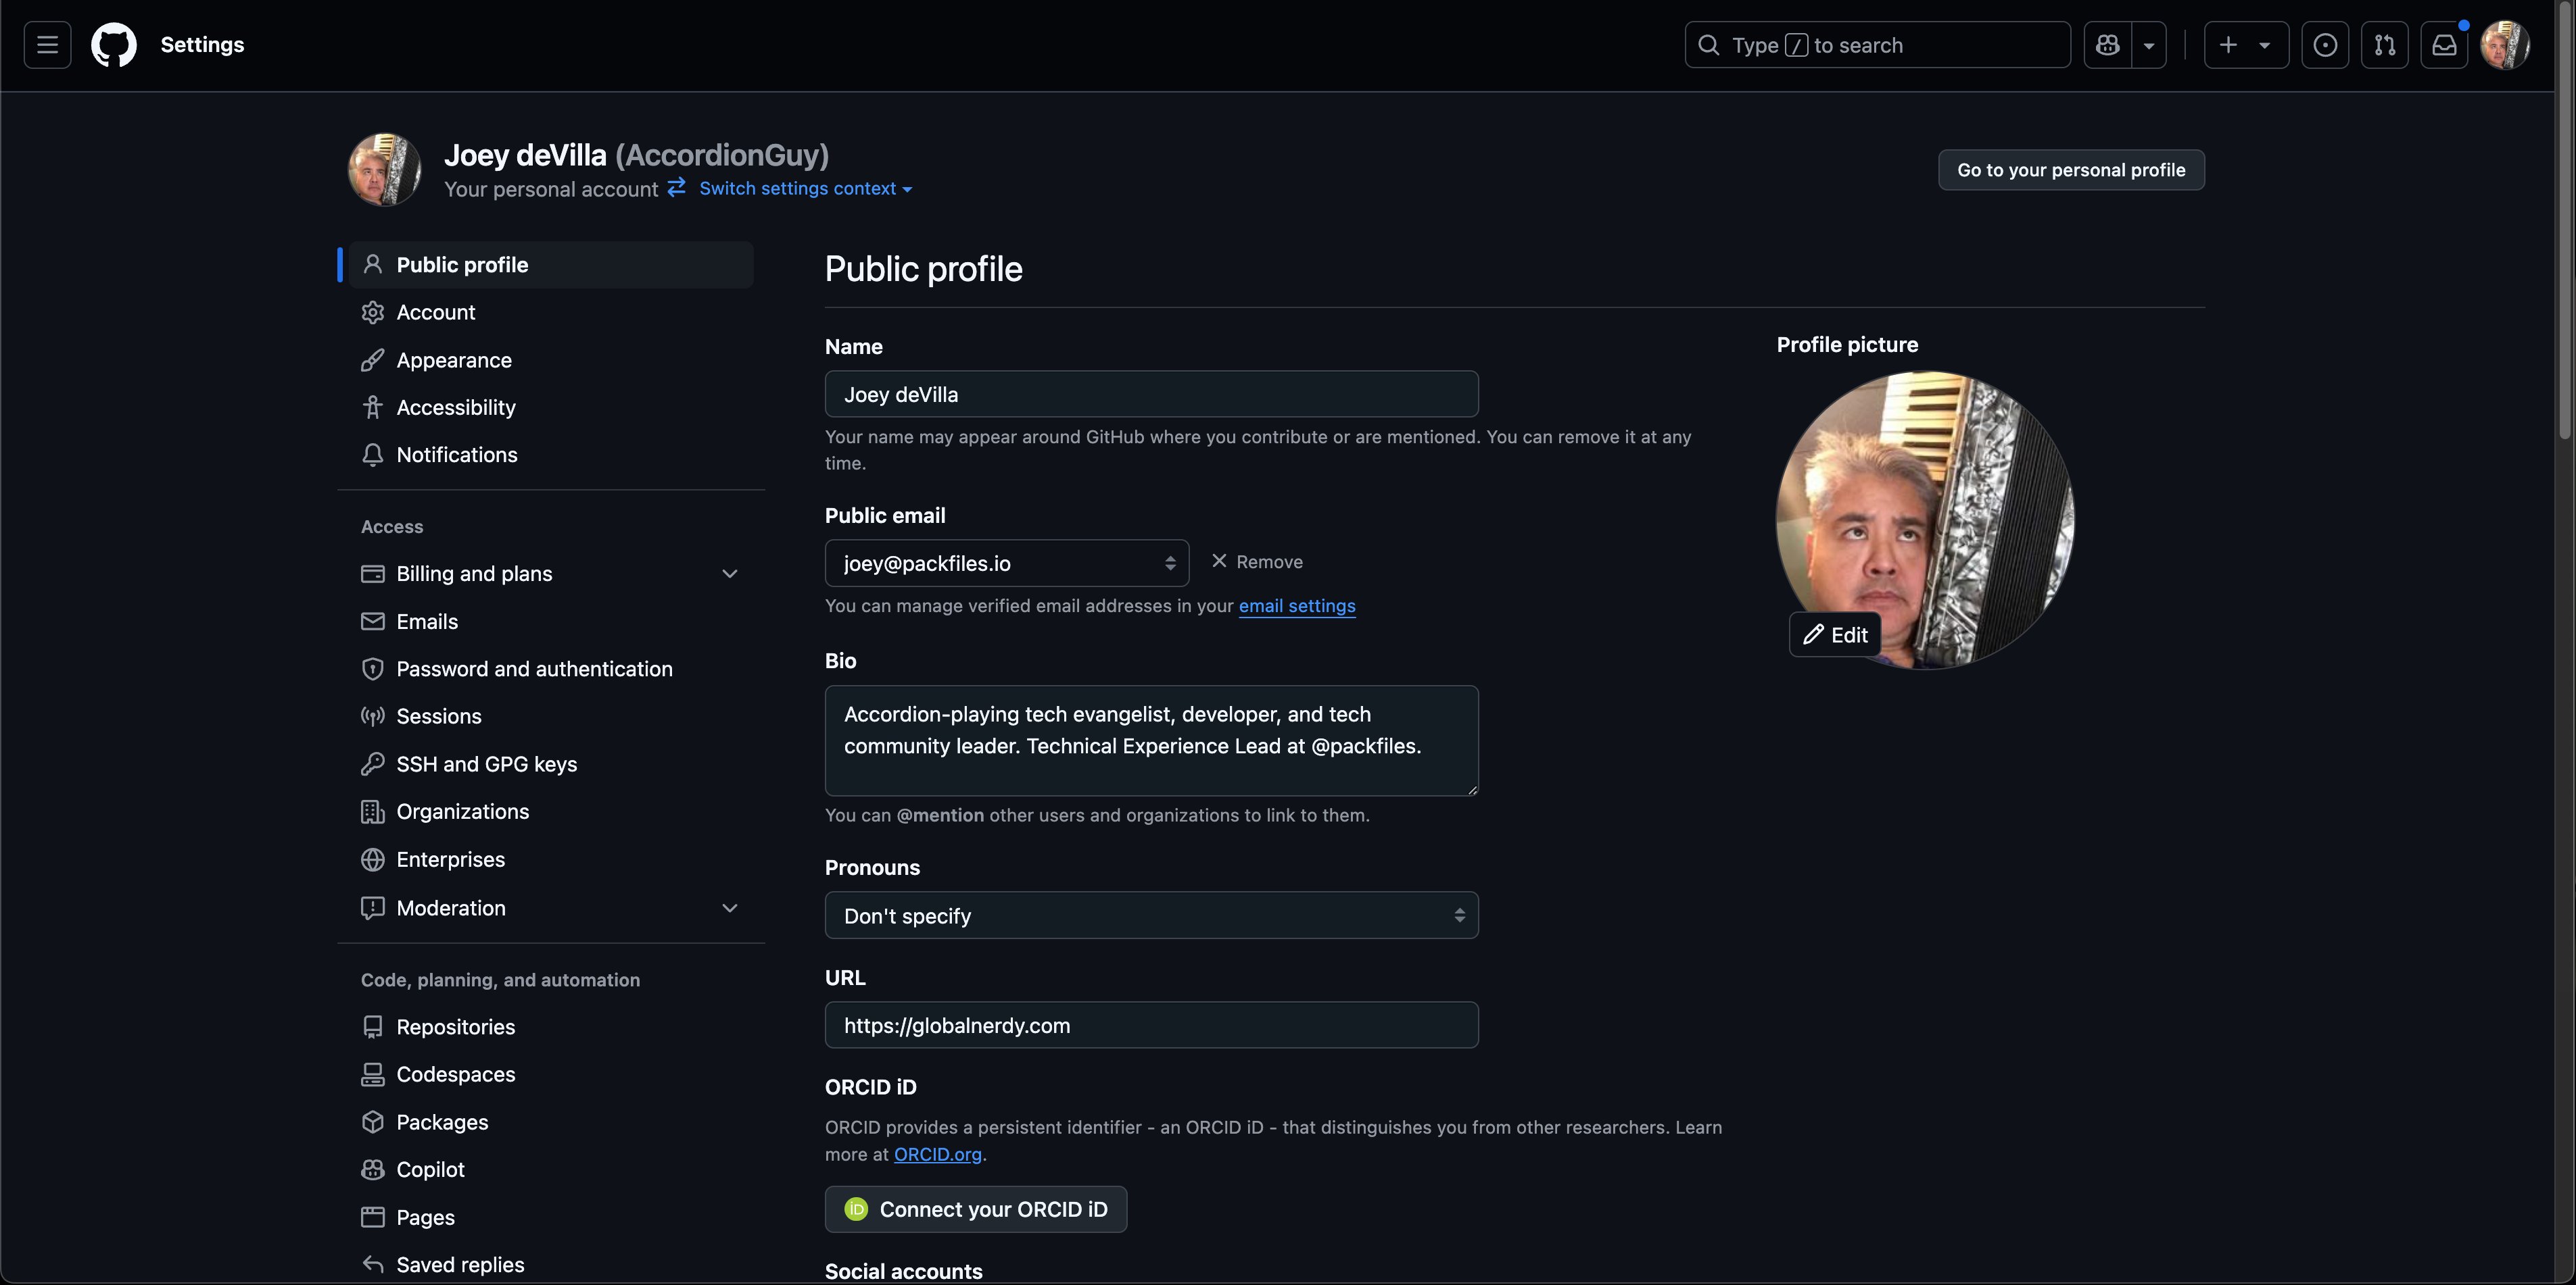Open the create new plus menu

coord(2246,45)
